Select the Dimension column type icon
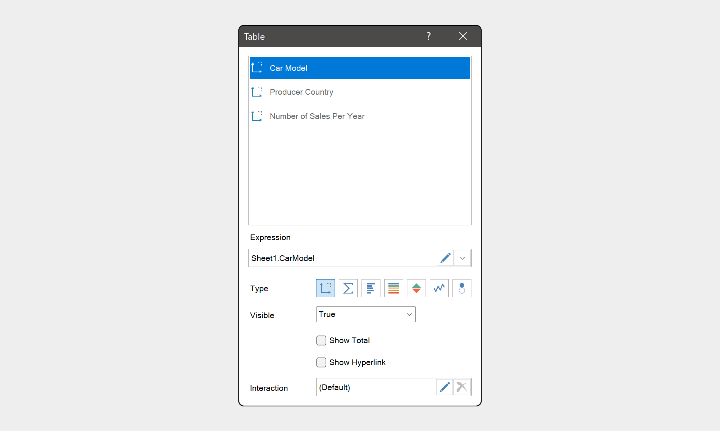 [x=325, y=288]
